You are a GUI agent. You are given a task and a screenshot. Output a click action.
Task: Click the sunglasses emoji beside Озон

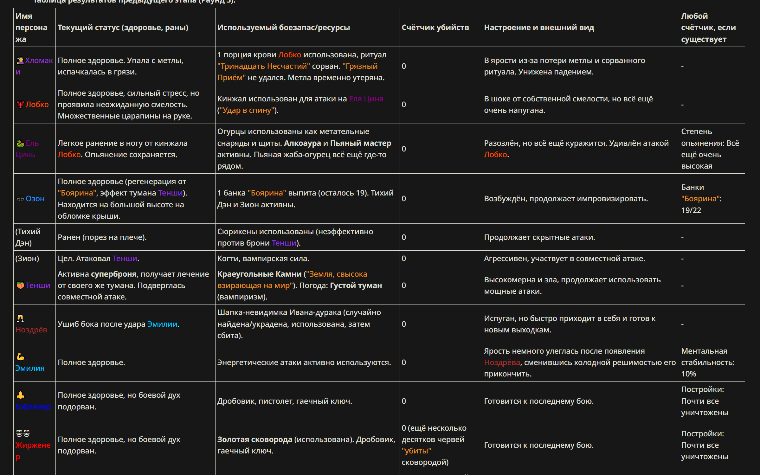coord(20,199)
